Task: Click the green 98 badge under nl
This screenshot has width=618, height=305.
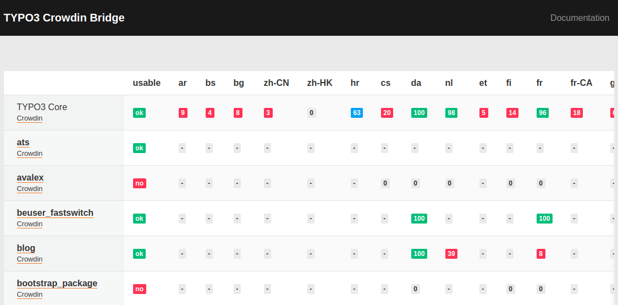Action: click(451, 113)
